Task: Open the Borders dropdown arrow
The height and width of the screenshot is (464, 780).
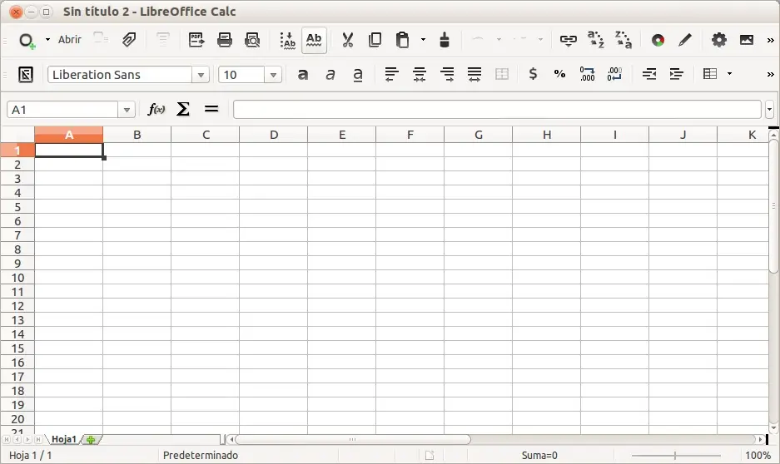Action: click(x=730, y=73)
